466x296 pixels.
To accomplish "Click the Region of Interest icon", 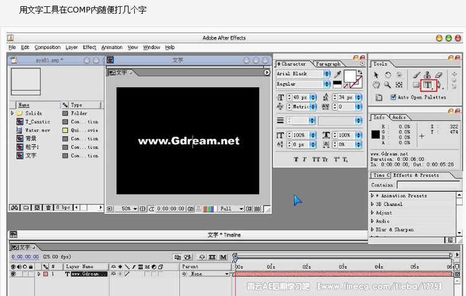I will pos(249,209).
